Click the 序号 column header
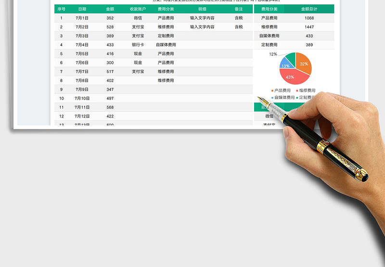 [x=61, y=9]
